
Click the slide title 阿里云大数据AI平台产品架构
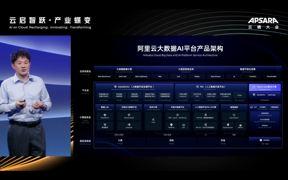click(180, 49)
